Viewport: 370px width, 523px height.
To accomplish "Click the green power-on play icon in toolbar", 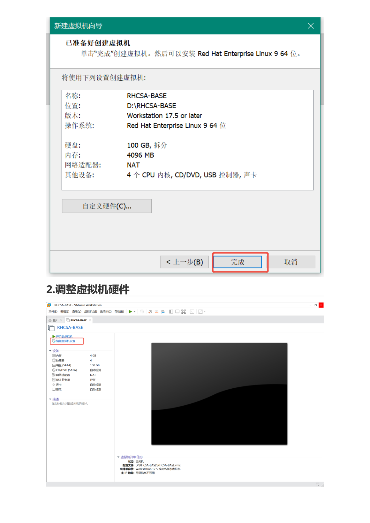I will (130, 311).
